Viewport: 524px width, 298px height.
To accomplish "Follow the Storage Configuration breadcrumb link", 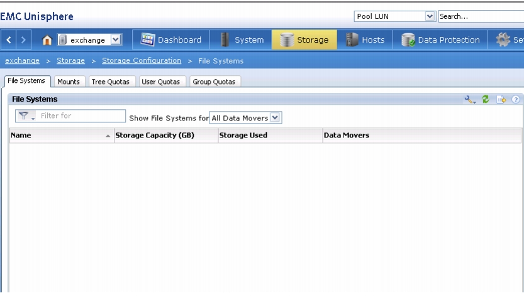I will click(x=142, y=61).
